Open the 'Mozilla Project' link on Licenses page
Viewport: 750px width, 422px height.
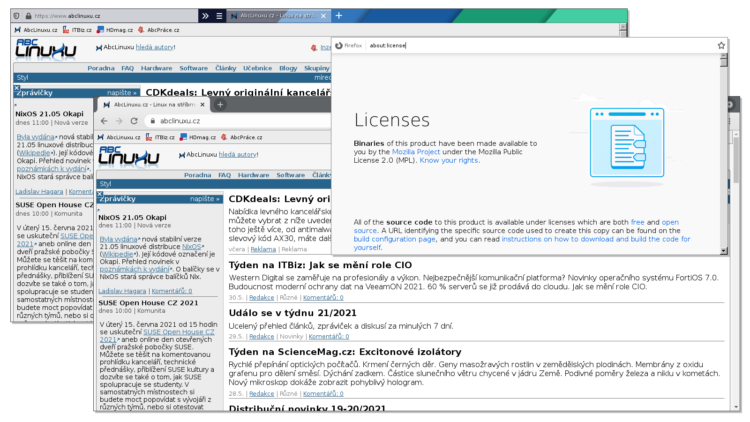(416, 152)
